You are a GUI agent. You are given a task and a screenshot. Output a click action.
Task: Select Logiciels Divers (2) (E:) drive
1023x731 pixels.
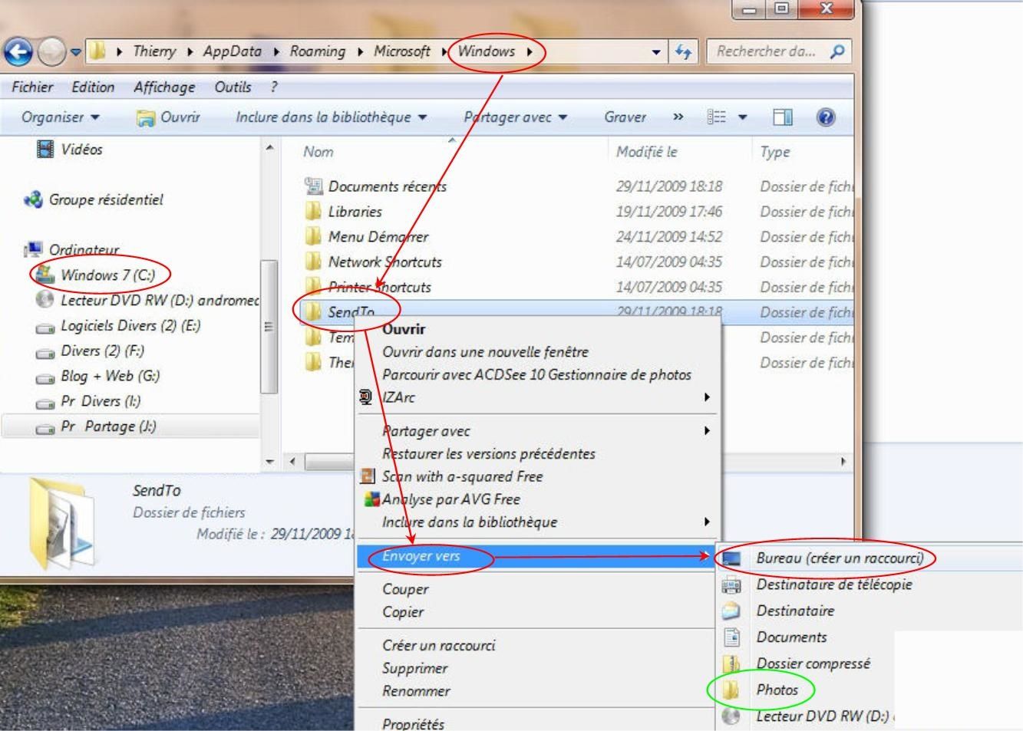coord(118,325)
